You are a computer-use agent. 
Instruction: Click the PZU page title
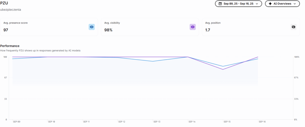pyautogui.click(x=4, y=3)
